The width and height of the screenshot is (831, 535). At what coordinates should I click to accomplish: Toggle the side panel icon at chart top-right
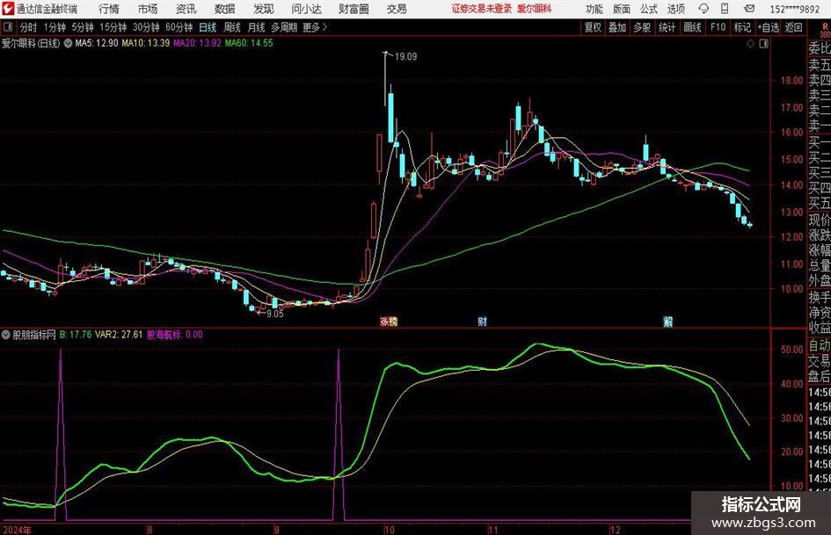tap(763, 44)
